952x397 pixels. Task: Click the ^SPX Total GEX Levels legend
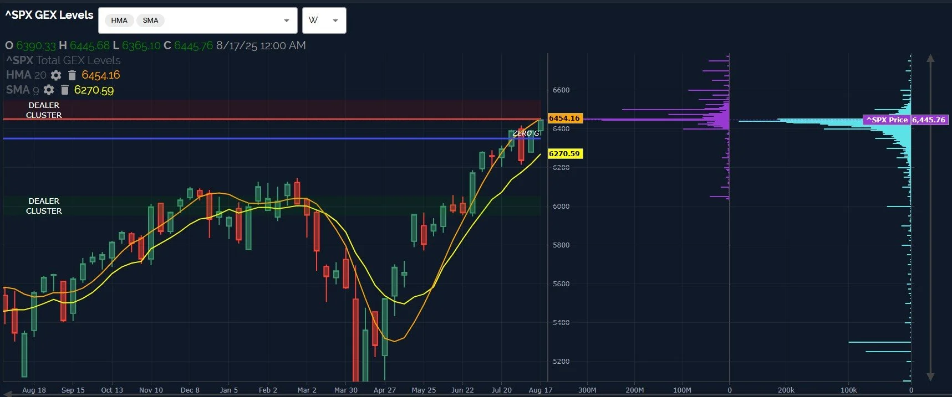click(63, 60)
